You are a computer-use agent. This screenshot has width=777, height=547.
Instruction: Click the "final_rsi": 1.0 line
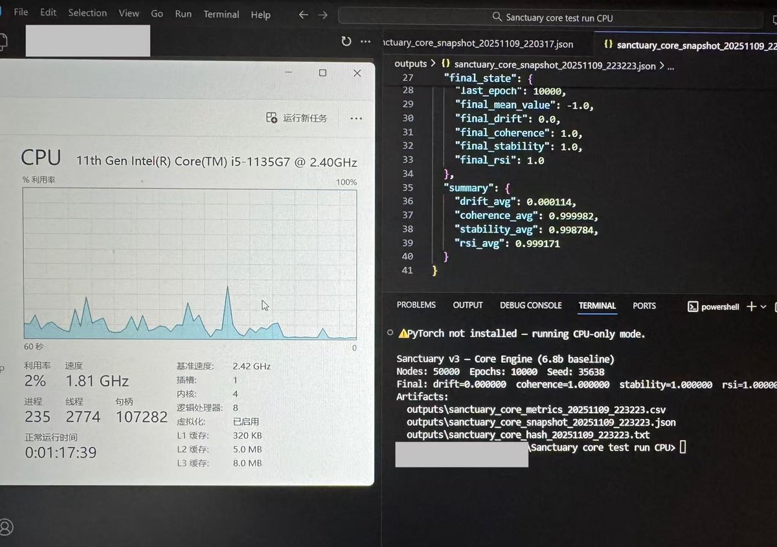point(499,160)
